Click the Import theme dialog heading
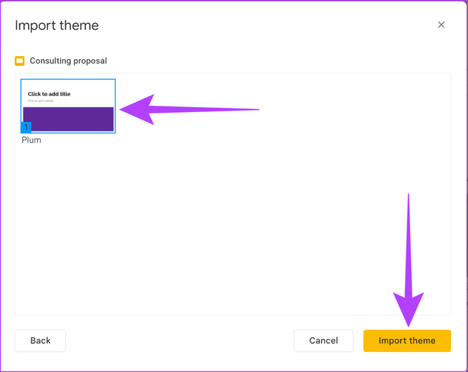The image size is (468, 372). (57, 26)
